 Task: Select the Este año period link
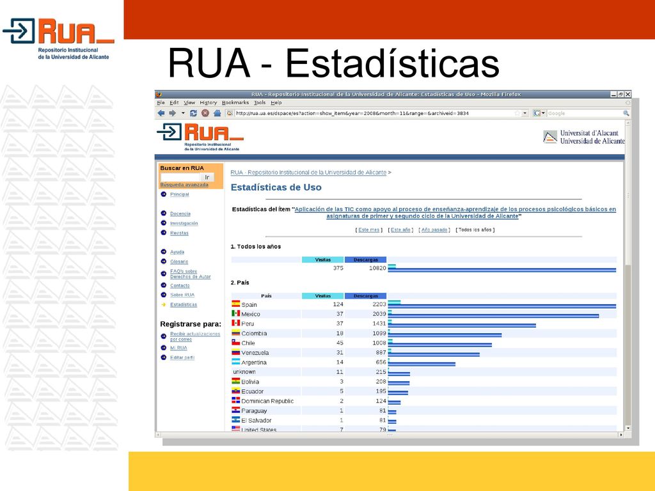tap(400, 230)
